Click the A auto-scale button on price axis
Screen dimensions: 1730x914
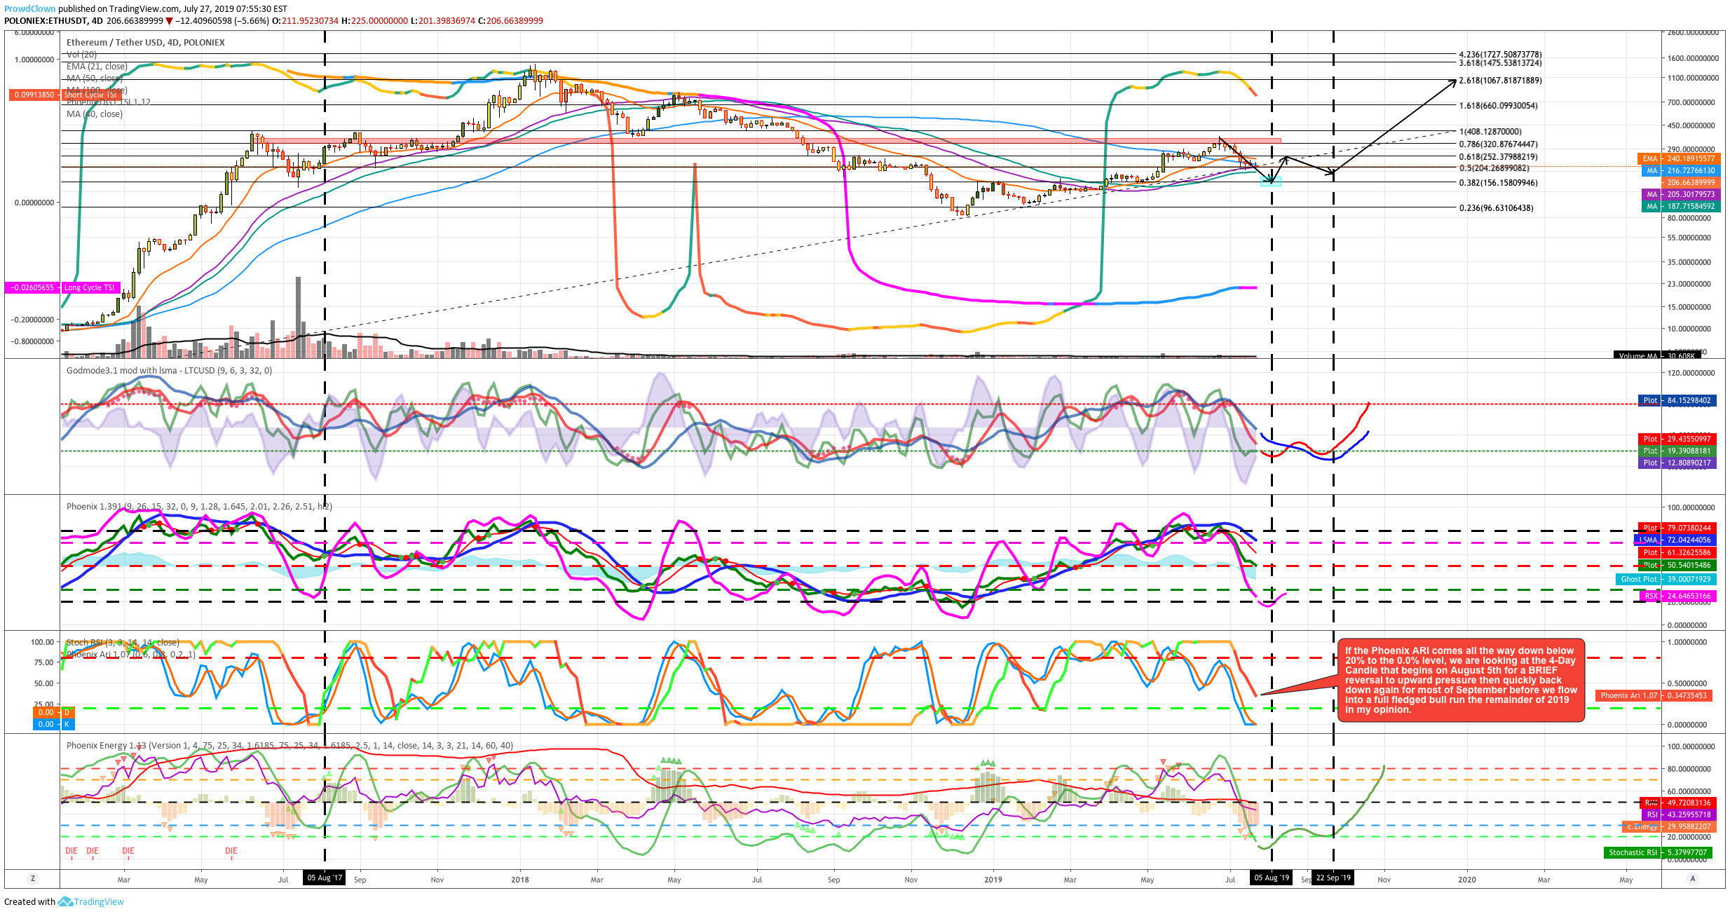click(1693, 879)
